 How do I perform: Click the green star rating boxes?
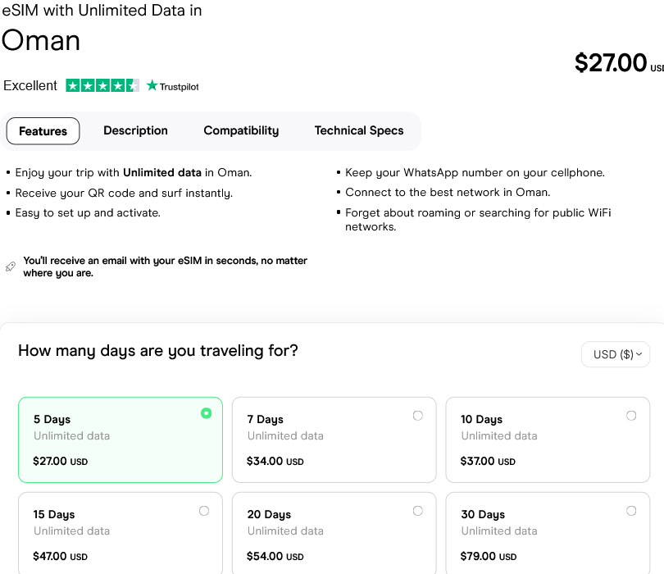(102, 85)
